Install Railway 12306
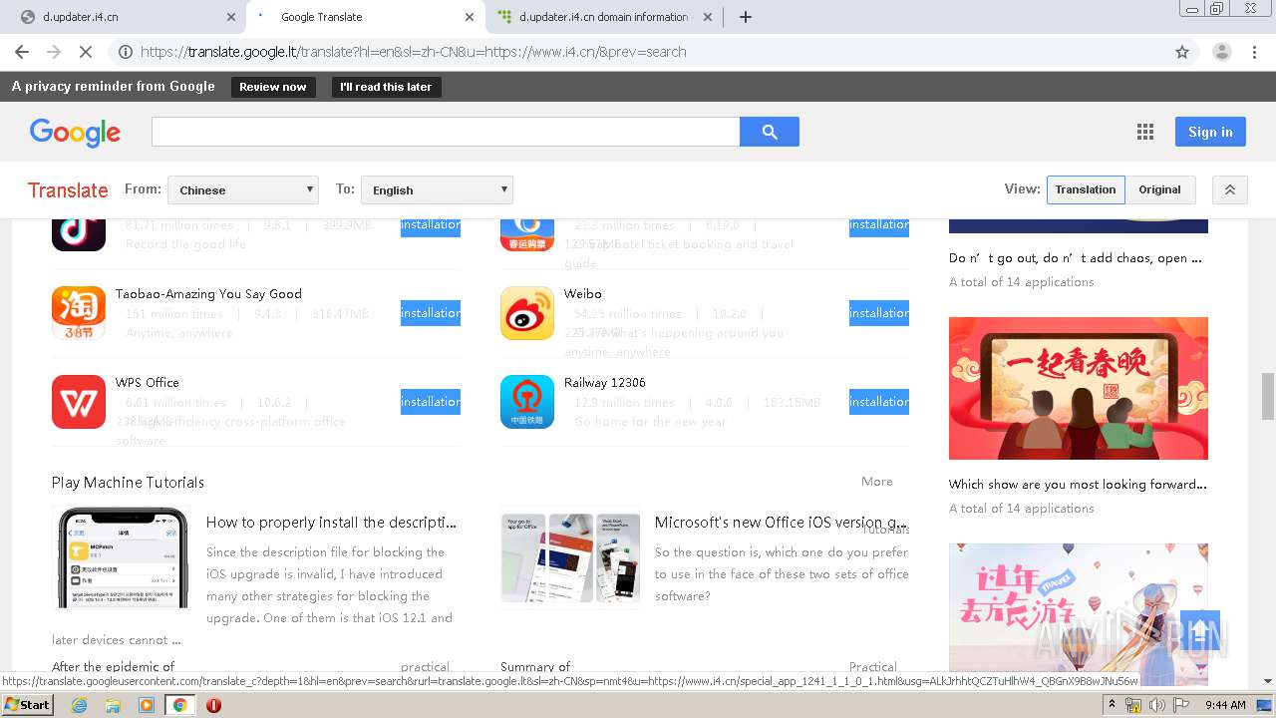The height and width of the screenshot is (718, 1276). [x=879, y=402]
